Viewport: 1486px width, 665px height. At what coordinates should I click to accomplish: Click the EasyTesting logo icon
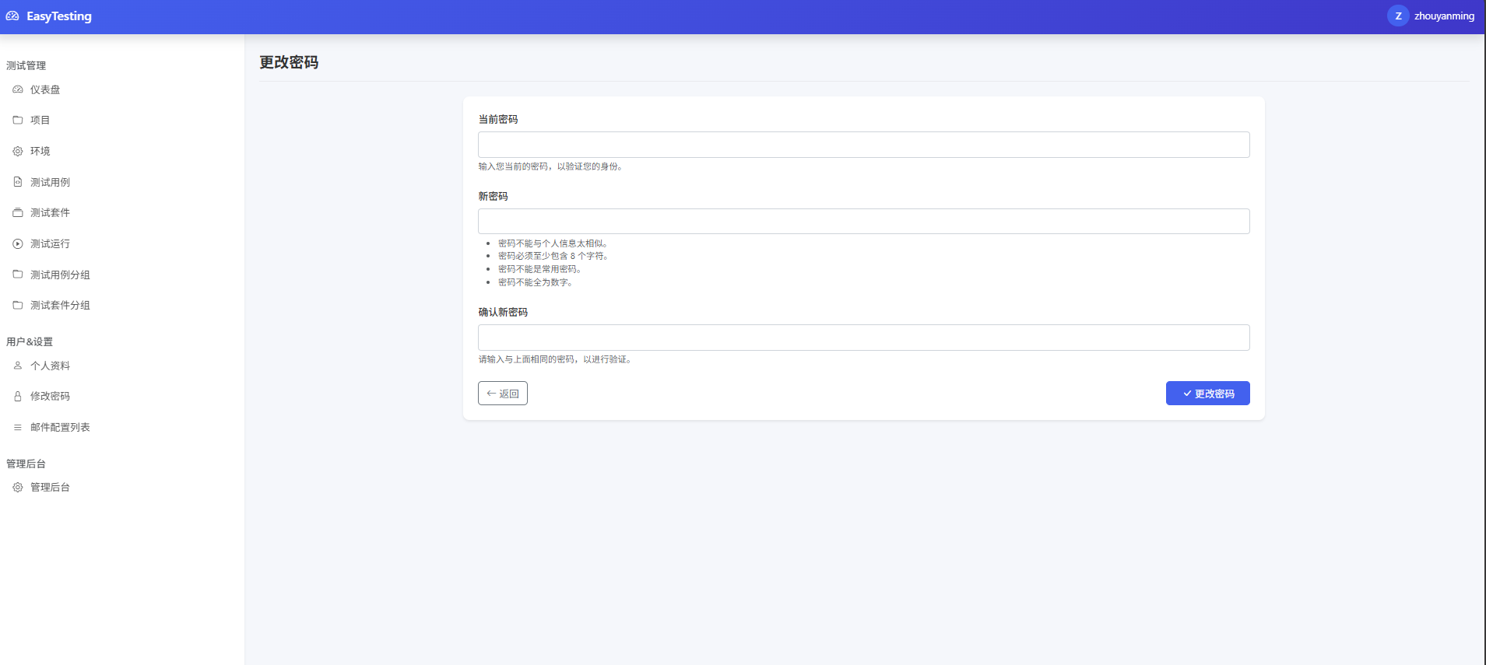[x=12, y=16]
